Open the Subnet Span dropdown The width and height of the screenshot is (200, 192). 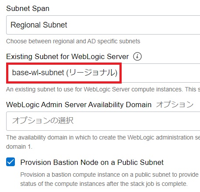[x=103, y=25]
